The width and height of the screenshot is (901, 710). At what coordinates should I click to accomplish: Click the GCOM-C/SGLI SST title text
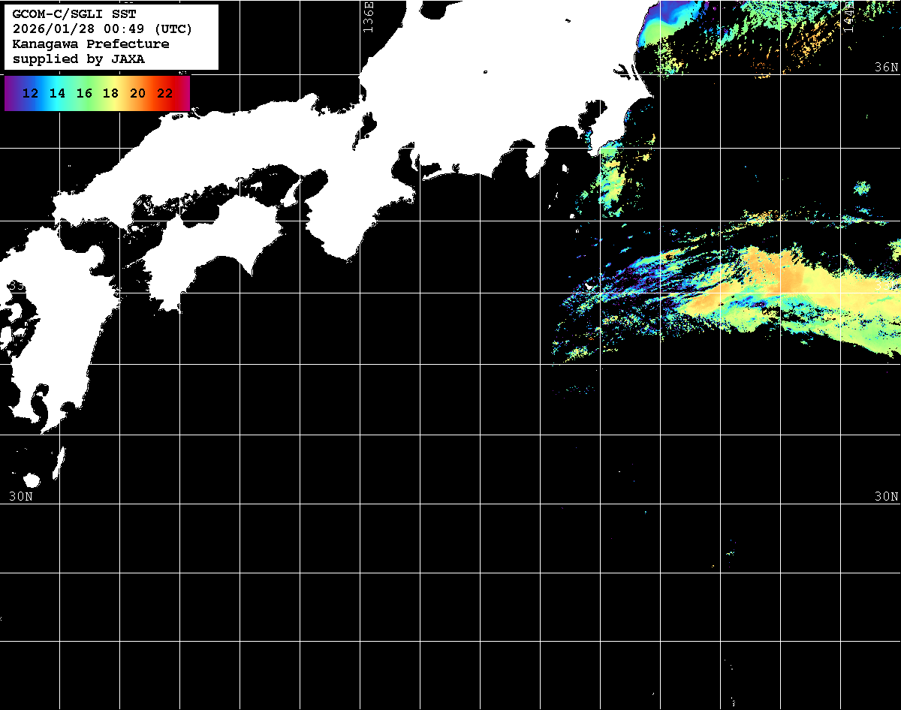click(x=74, y=14)
